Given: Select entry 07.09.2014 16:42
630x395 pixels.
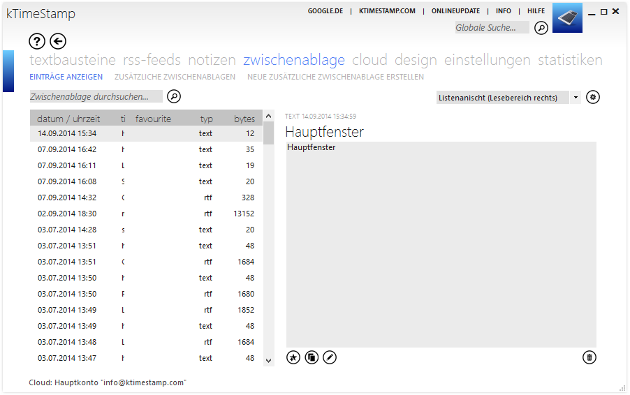Looking at the screenshot, I should (x=146, y=149).
